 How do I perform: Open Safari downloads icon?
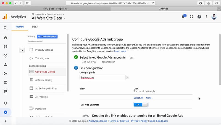pos(201,3)
